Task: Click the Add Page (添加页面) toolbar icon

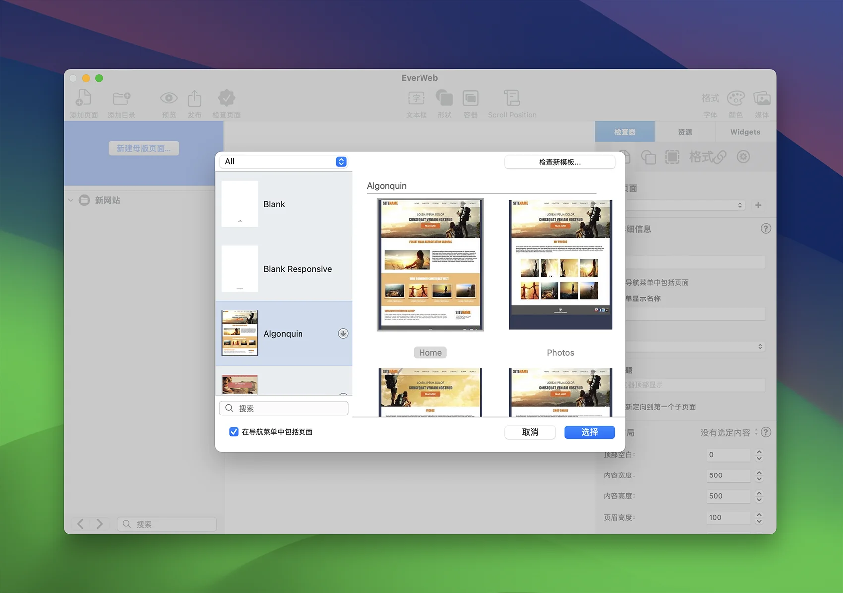Action: [x=83, y=98]
